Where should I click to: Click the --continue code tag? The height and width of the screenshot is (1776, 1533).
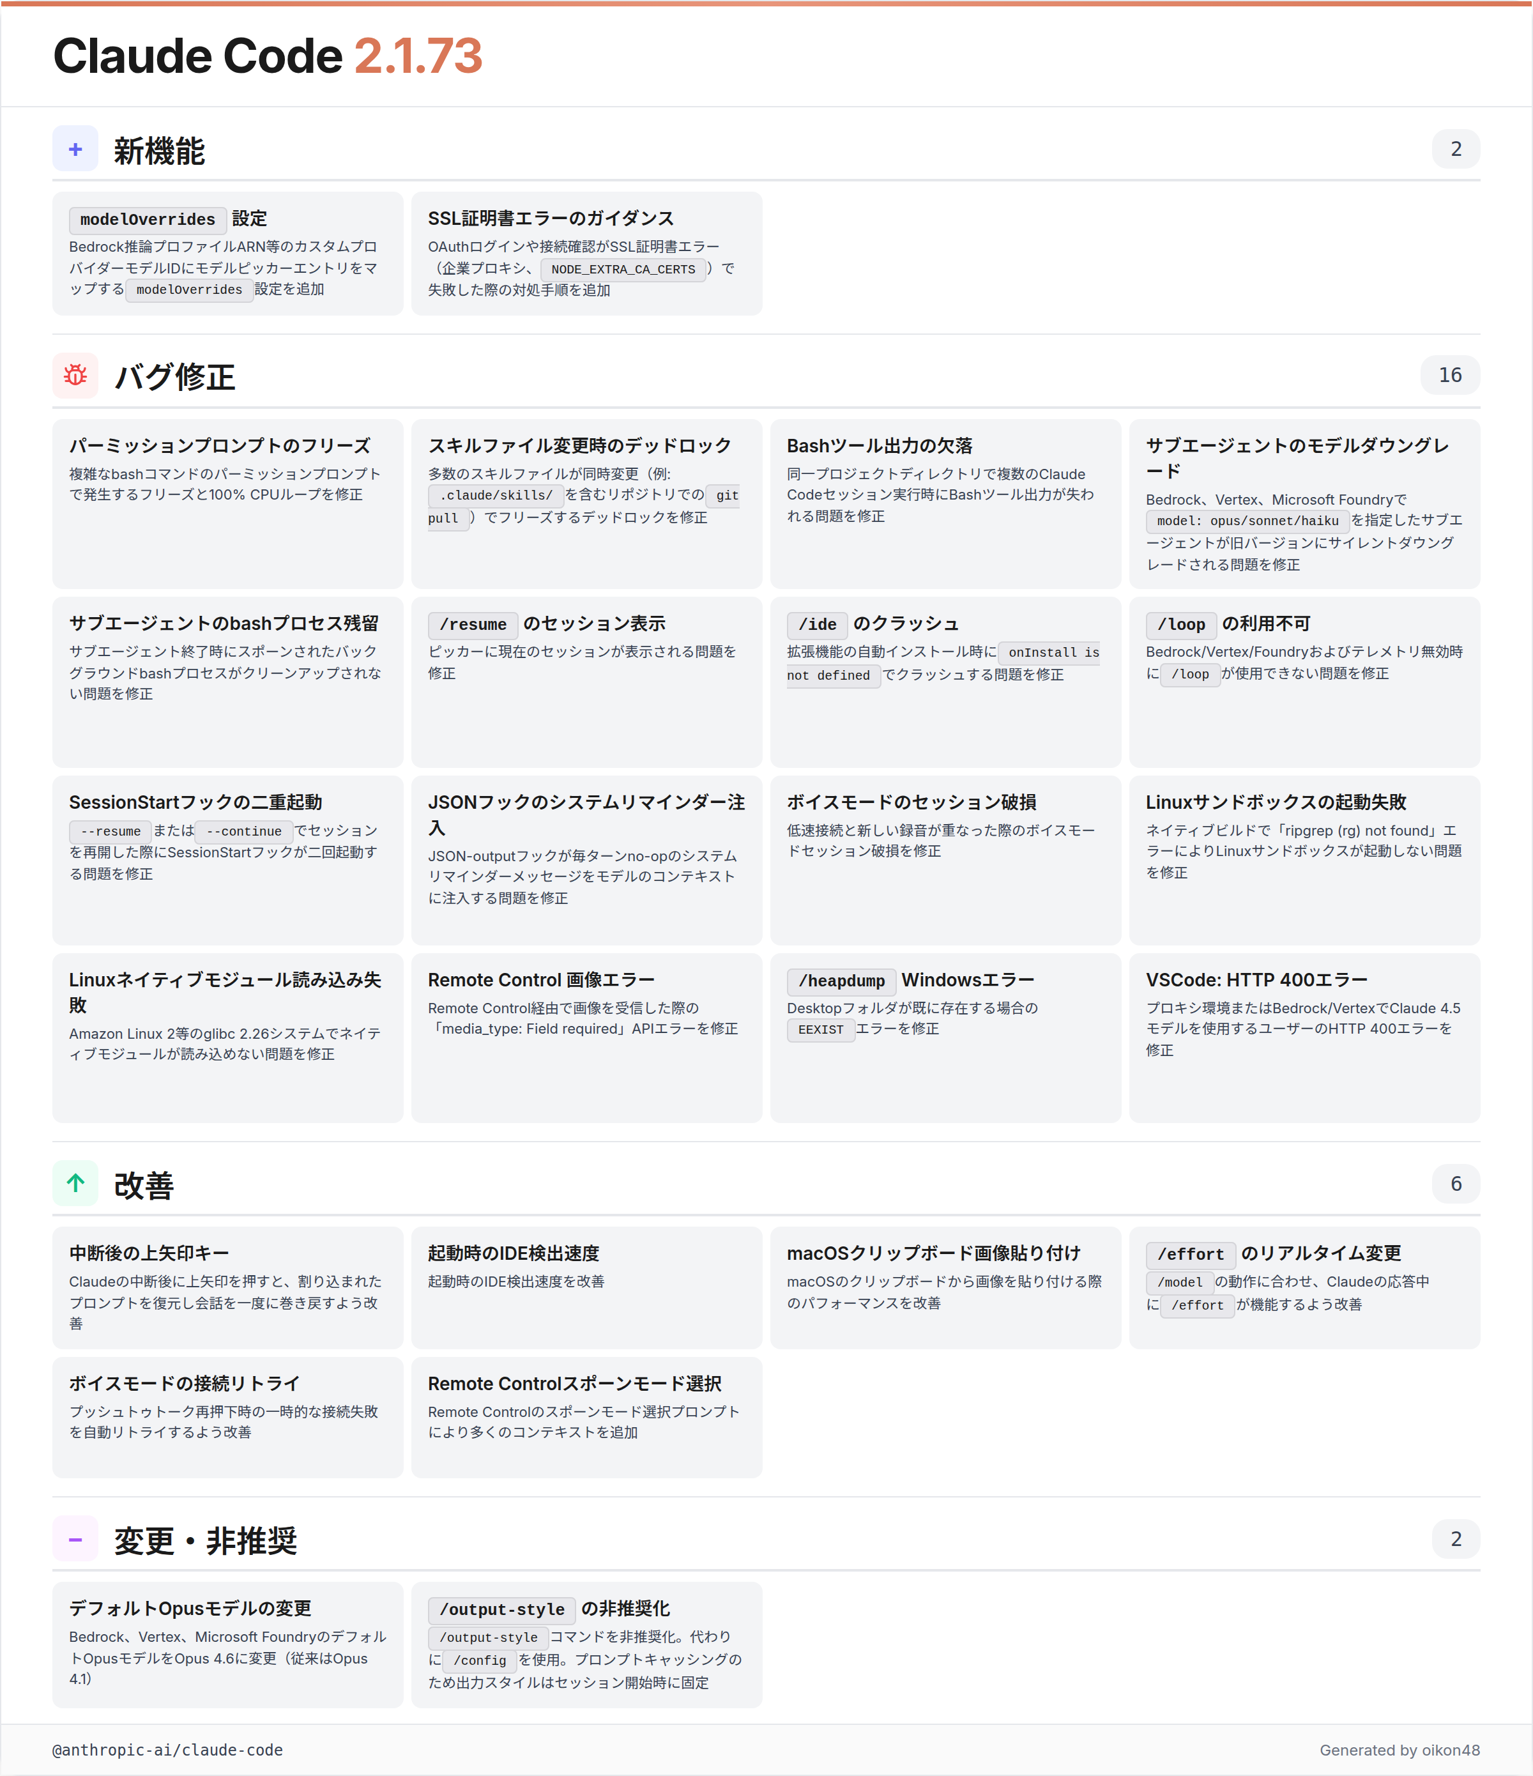click(244, 831)
